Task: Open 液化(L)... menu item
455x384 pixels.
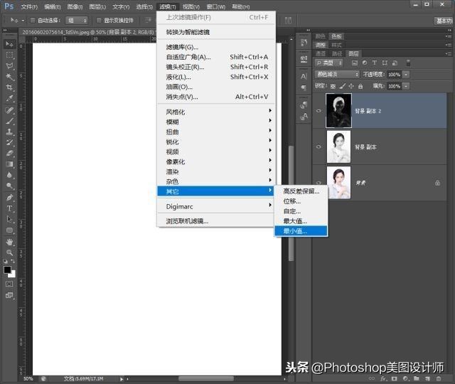Action: (x=216, y=77)
